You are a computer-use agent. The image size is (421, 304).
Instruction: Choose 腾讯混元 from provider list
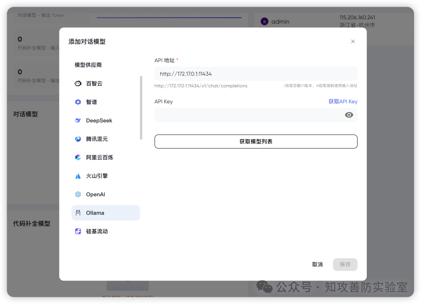click(106, 139)
